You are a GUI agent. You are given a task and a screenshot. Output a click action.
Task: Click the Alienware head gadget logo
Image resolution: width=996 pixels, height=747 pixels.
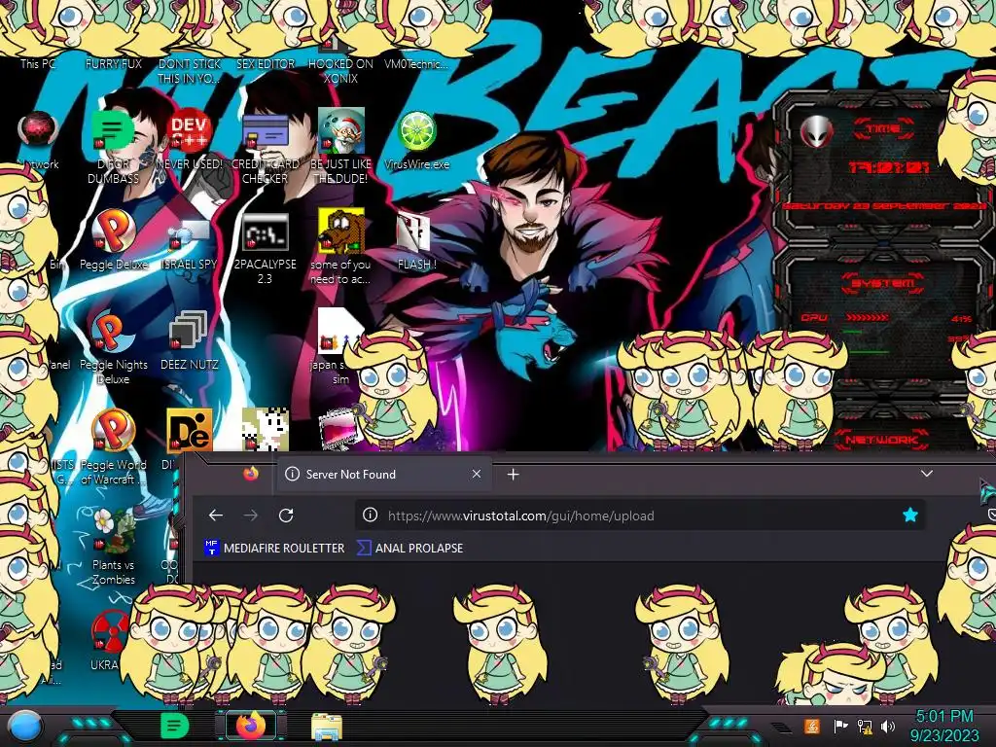point(817,131)
